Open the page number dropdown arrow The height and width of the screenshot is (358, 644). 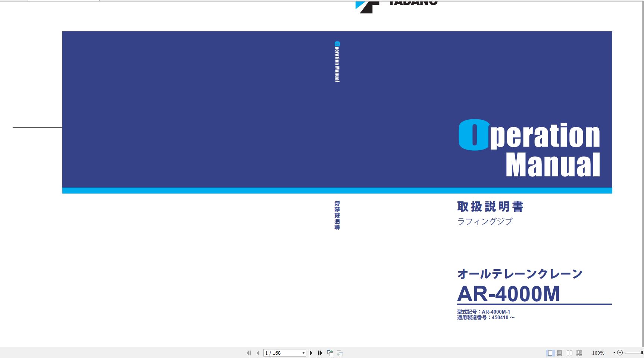tap(303, 353)
